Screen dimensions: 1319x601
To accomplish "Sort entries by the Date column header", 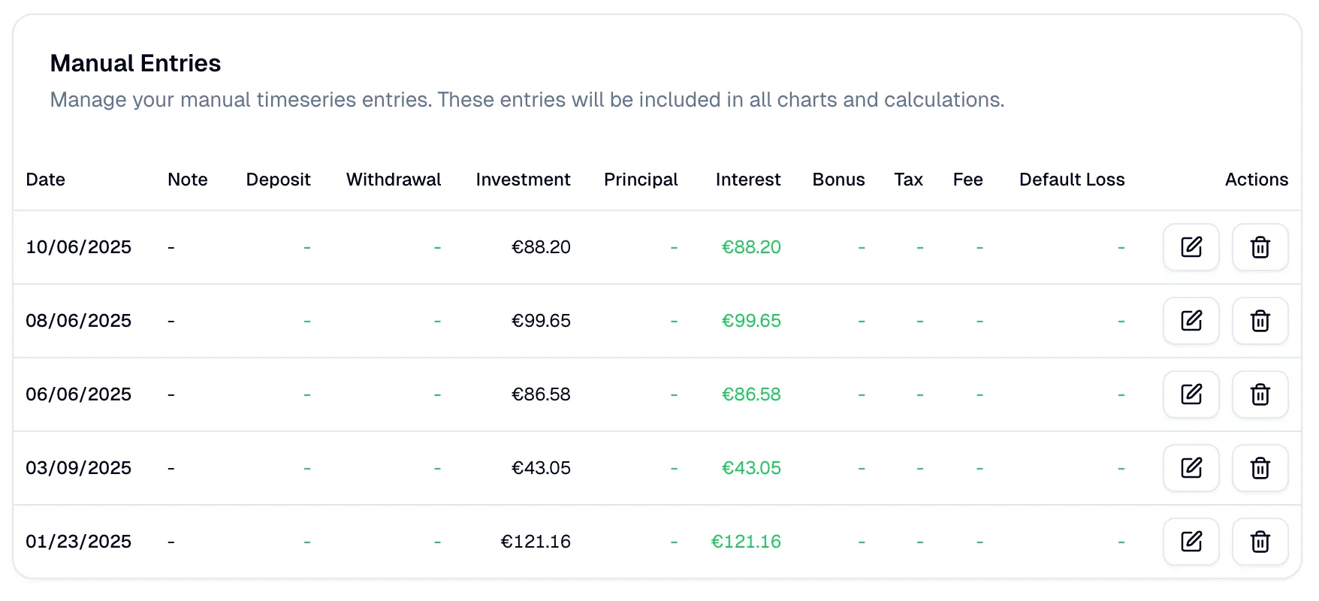I will point(45,180).
